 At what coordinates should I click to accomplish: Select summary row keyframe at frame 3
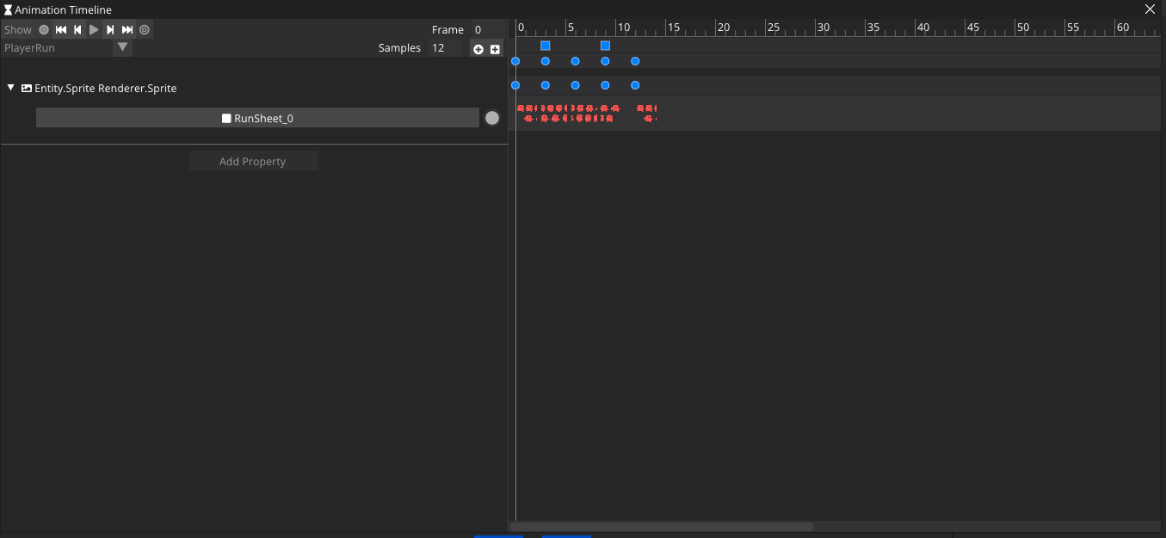tap(546, 61)
